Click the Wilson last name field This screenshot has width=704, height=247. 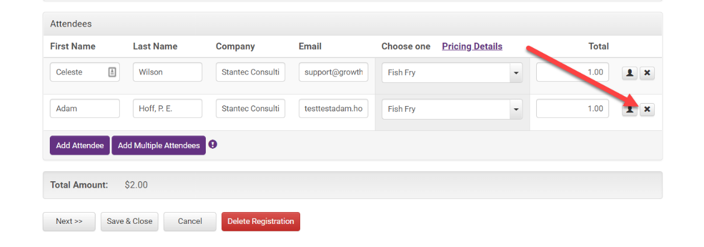tap(167, 72)
